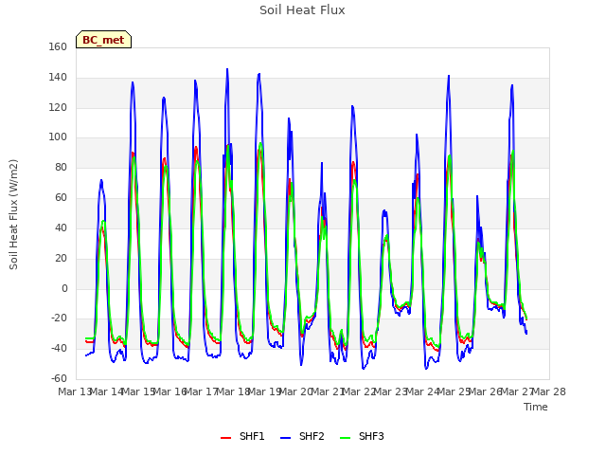Click the BC_met annotation label
The height and width of the screenshot is (455, 606).
pyautogui.click(x=103, y=40)
